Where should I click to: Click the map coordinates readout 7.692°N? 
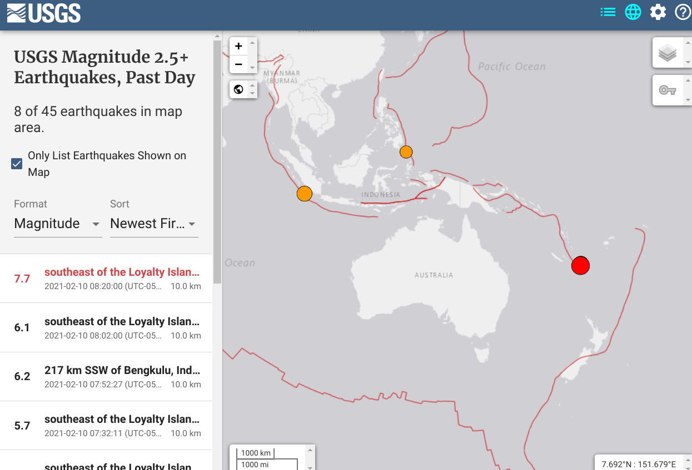click(639, 464)
